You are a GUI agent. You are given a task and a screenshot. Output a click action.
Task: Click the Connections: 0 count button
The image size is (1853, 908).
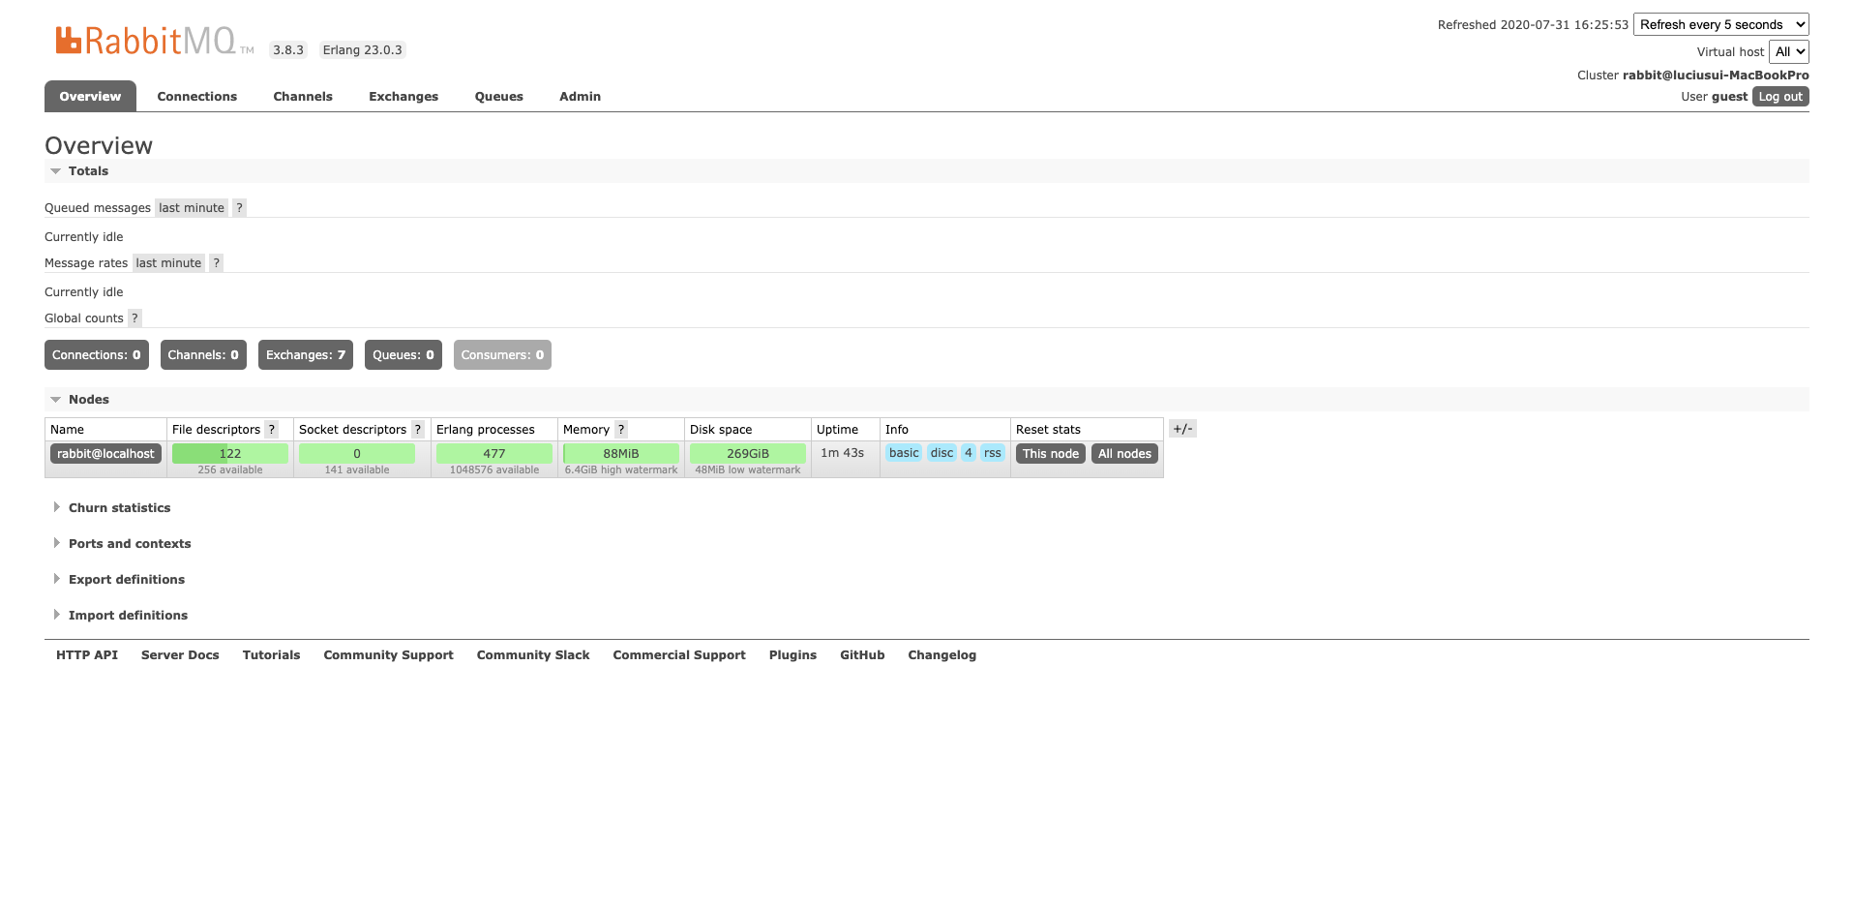(97, 355)
